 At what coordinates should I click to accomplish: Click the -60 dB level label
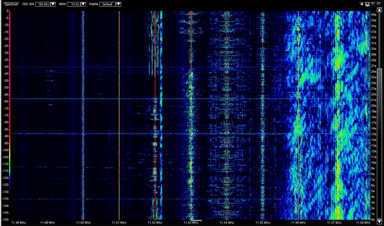coord(5,94)
